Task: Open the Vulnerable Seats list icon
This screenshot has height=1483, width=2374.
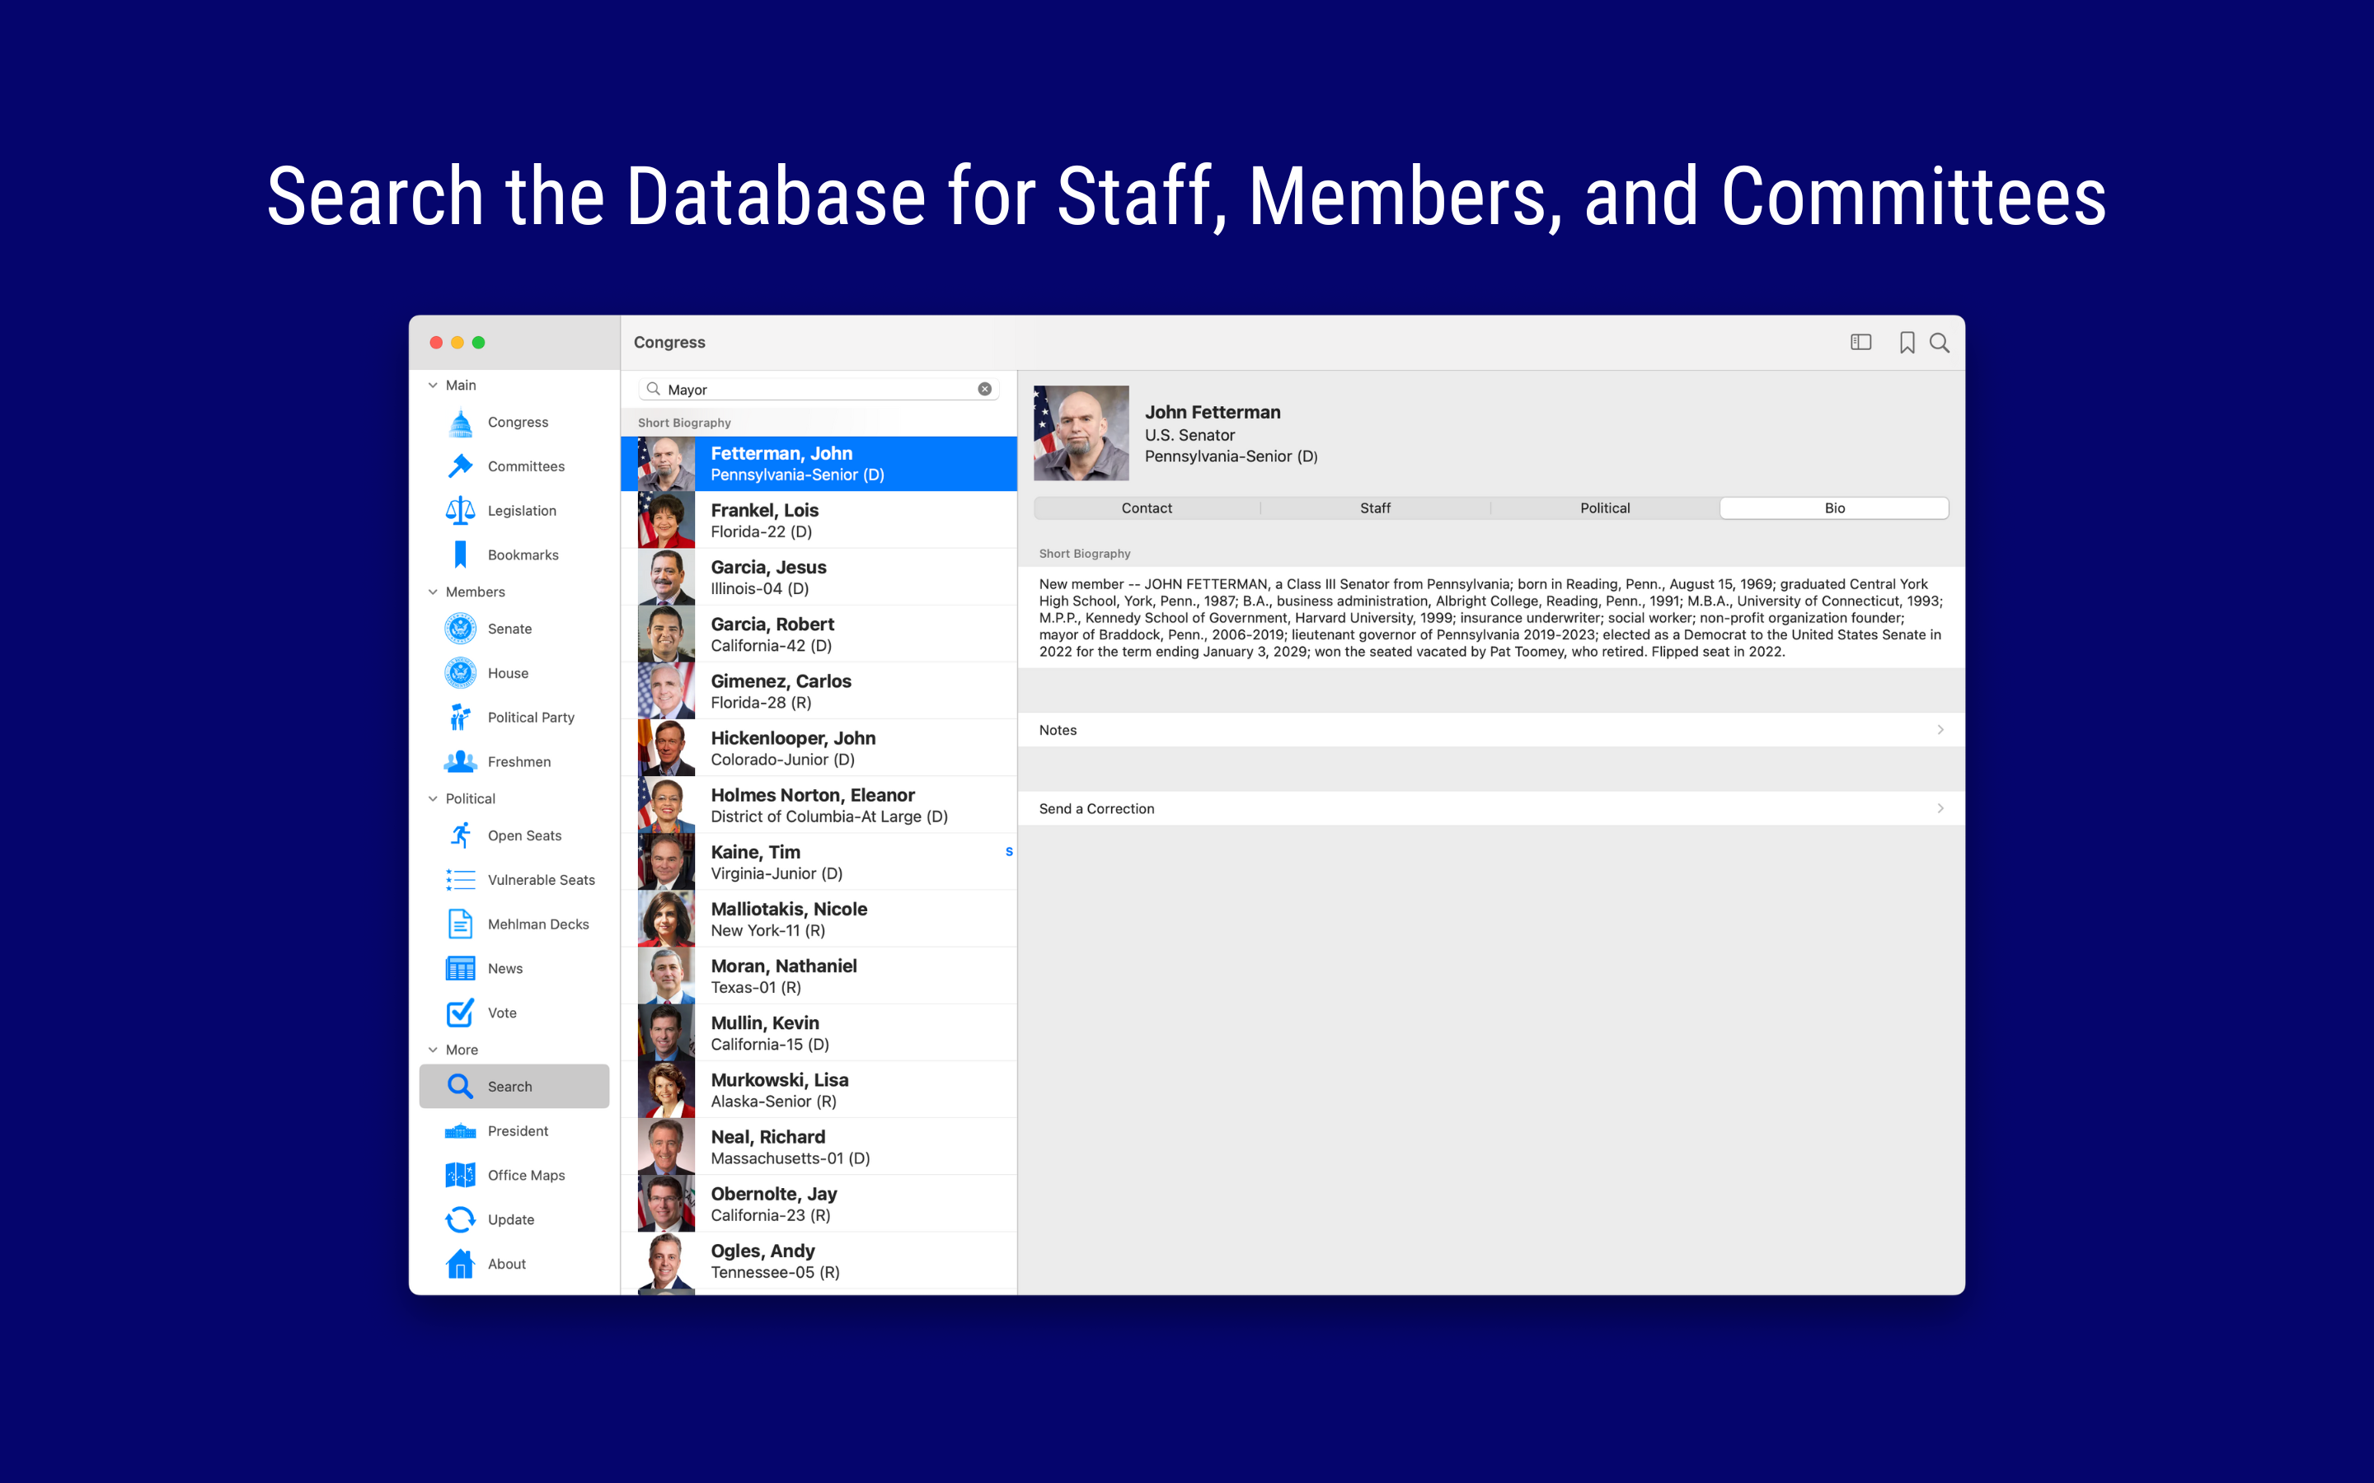Action: coord(460,880)
